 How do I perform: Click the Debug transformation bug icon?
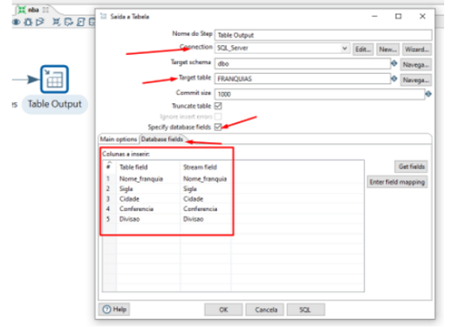29,22
